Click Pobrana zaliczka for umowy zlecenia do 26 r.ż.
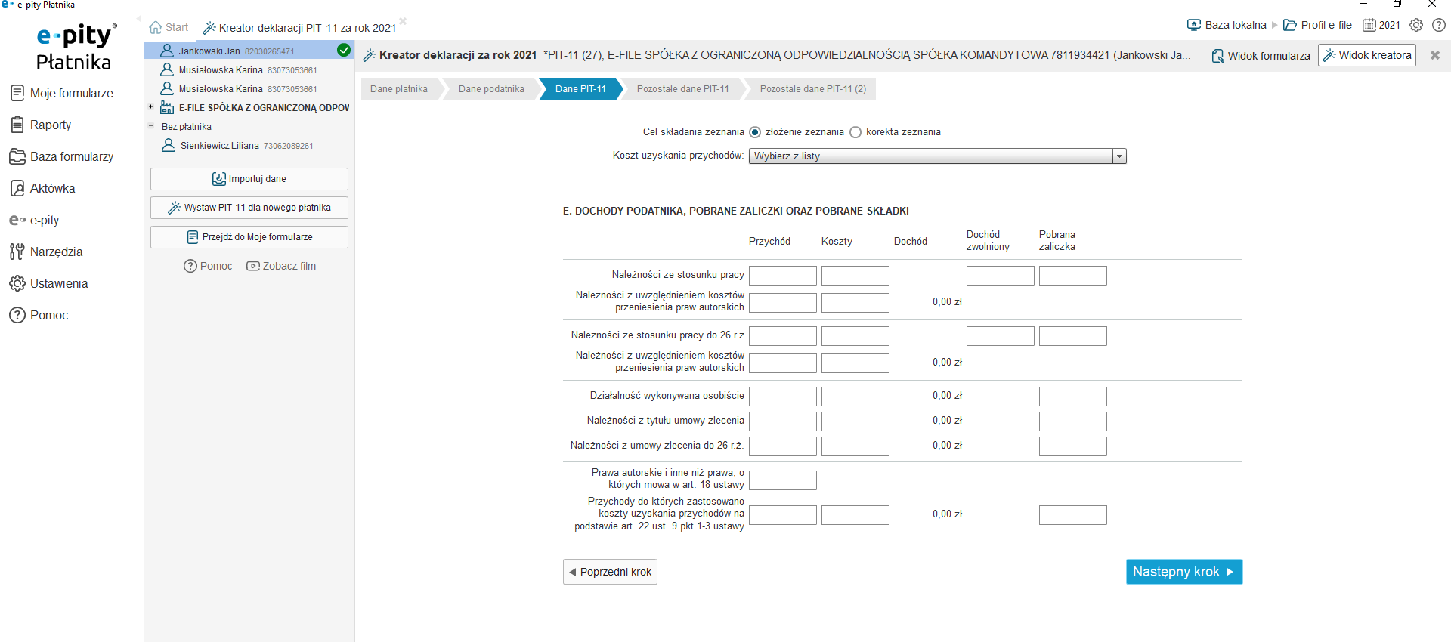 pos(1073,446)
